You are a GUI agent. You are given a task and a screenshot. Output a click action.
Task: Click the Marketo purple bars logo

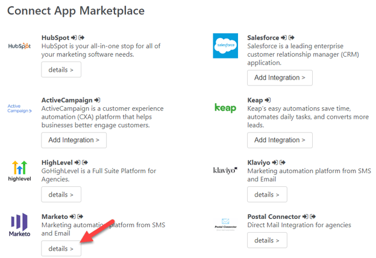click(19, 225)
